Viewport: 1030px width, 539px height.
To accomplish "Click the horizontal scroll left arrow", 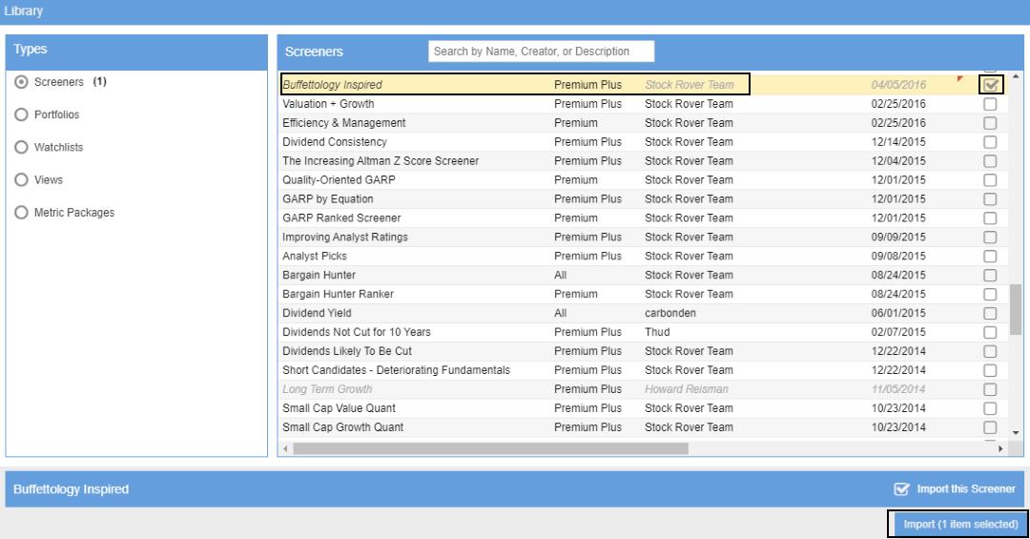I will coord(285,449).
